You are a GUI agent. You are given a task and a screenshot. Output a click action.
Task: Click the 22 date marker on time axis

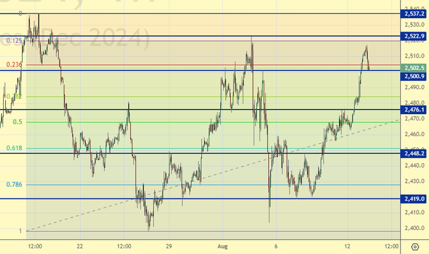click(x=79, y=246)
